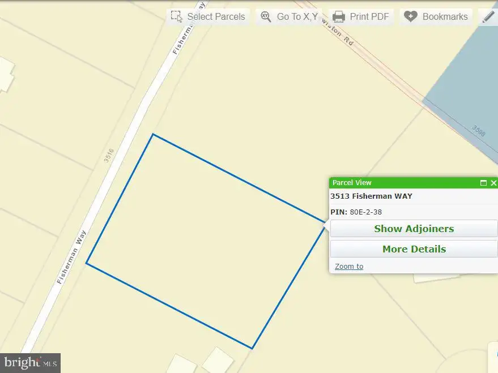The image size is (498, 373).
Task: Maximize the Parcel View popup
Action: point(483,183)
